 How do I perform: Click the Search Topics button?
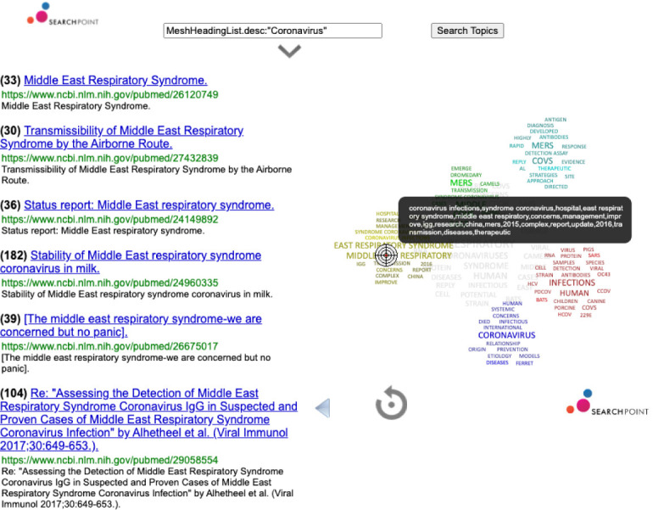point(467,31)
